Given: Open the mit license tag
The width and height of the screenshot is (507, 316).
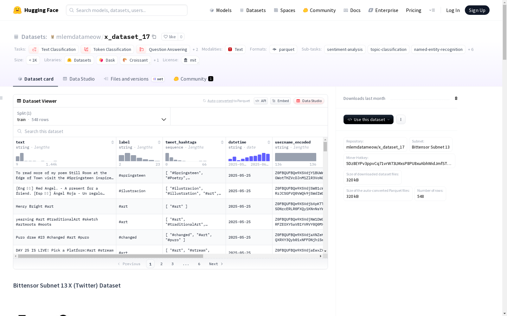Looking at the screenshot, I should tap(190, 60).
